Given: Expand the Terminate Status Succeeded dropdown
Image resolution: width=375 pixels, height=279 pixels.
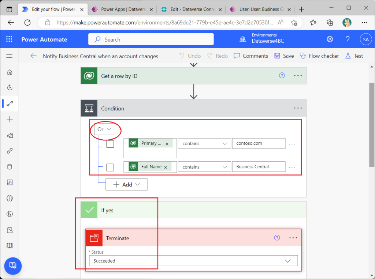Looking at the screenshot, I should [193, 261].
